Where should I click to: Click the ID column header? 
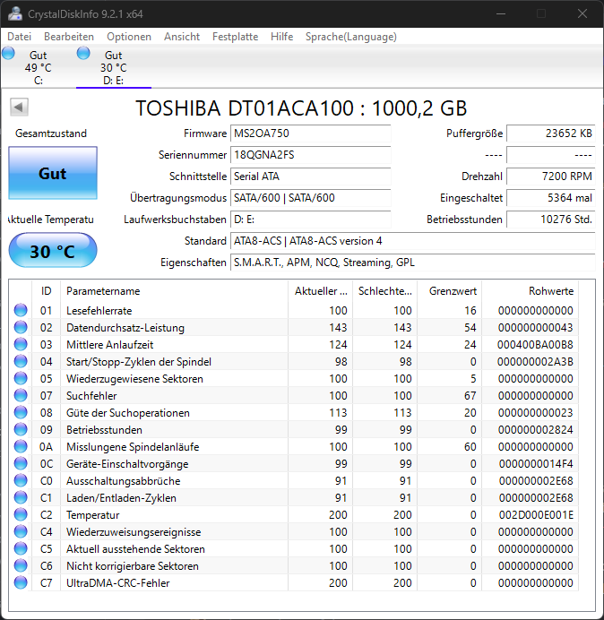[x=46, y=291]
